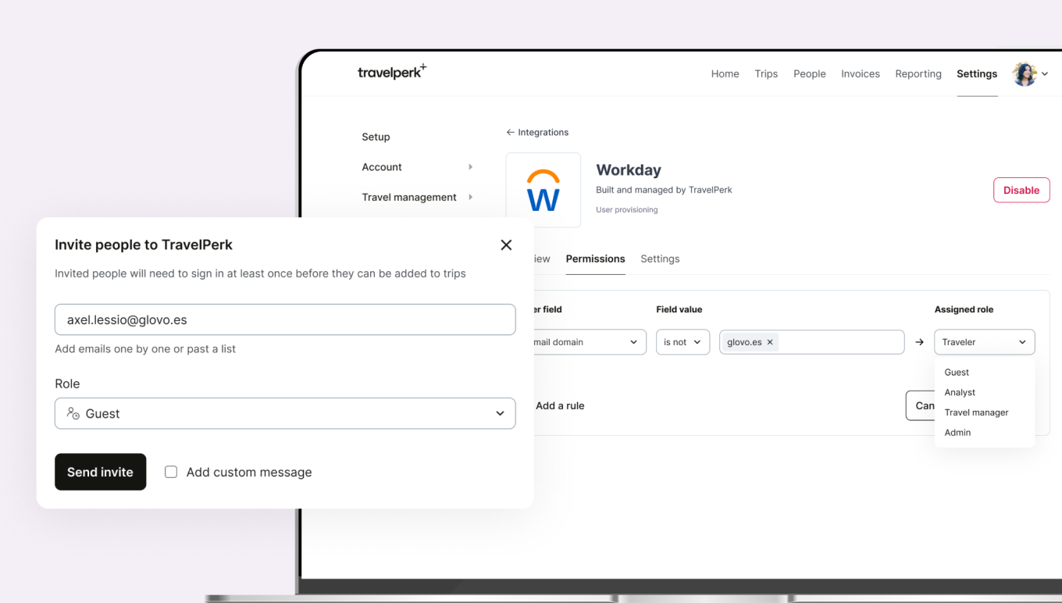Open Invoices in top navigation
This screenshot has height=603, width=1062.
[x=861, y=73]
